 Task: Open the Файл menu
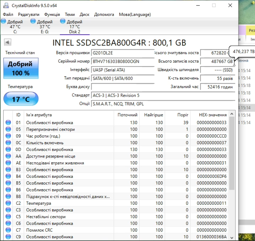pyautogui.click(x=8, y=14)
